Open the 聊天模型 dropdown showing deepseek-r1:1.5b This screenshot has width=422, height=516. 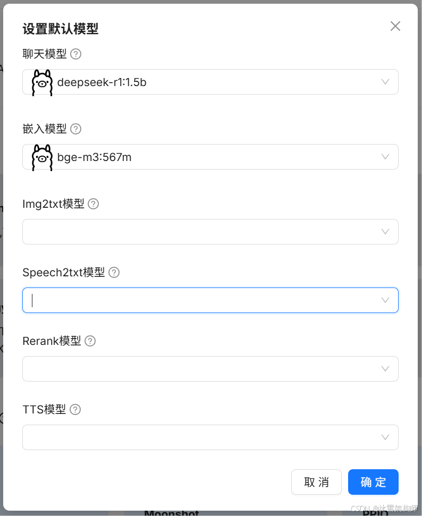[385, 82]
